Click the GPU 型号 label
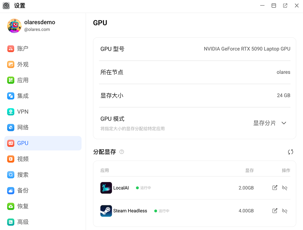 tap(112, 49)
